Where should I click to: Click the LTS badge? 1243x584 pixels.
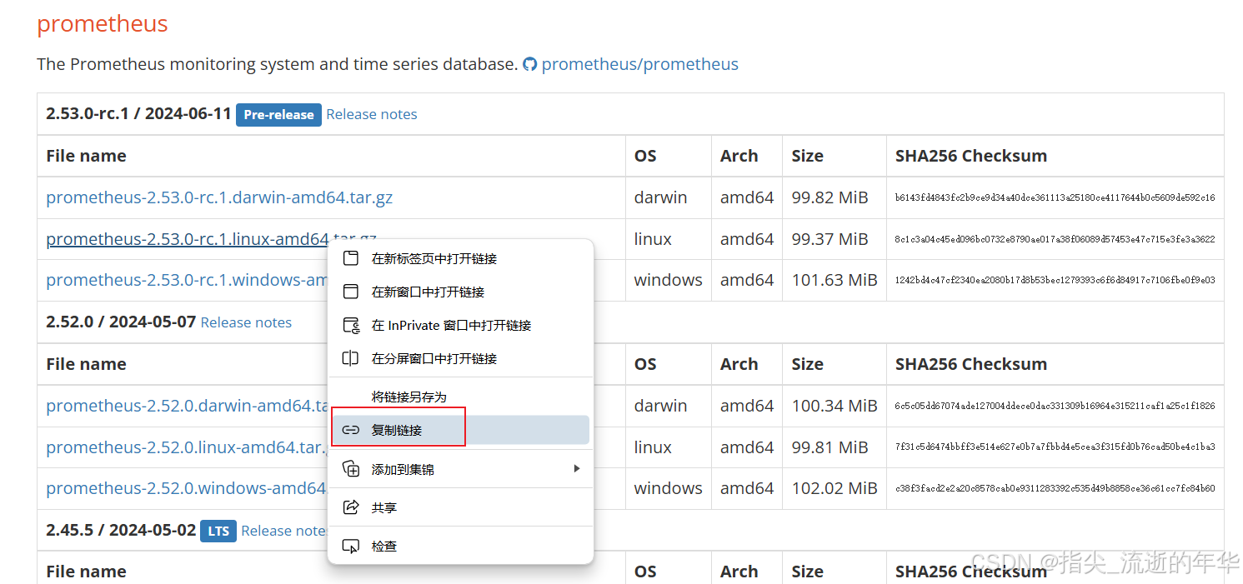point(218,531)
